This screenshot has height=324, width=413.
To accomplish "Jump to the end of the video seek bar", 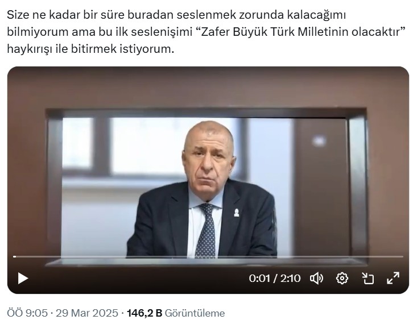I will pyautogui.click(x=402, y=256).
